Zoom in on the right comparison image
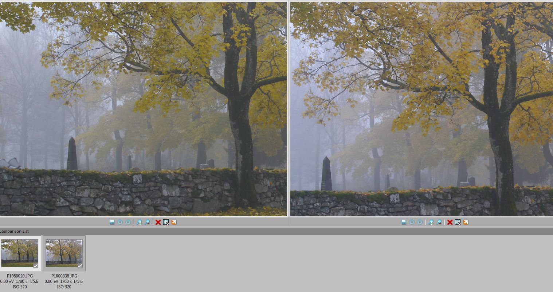Screen dimensions: 553x292 (x=431, y=222)
